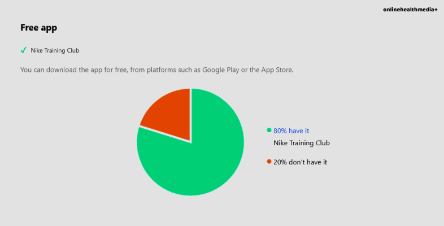Click the word "Free" in the heading
Image resolution: width=444 pixels, height=226 pixels.
click(29, 27)
